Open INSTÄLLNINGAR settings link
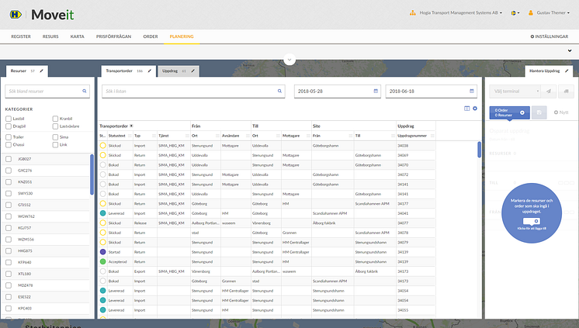The width and height of the screenshot is (579, 328). (x=550, y=36)
